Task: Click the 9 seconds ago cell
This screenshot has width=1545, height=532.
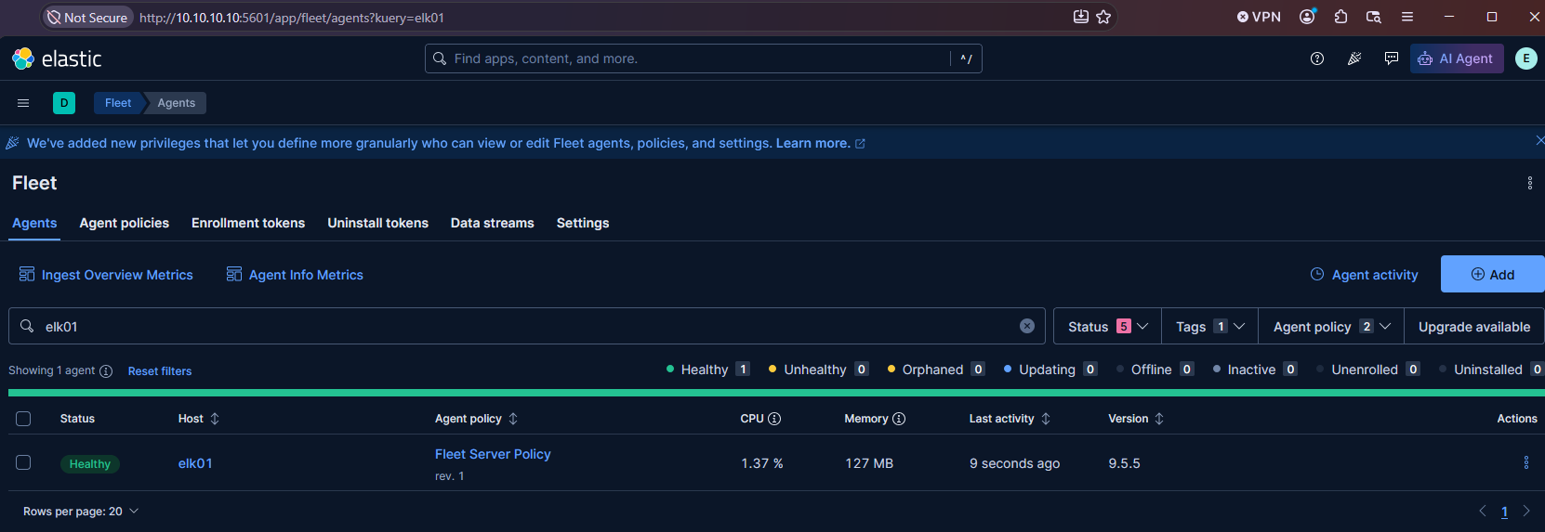Action: coord(1014,463)
